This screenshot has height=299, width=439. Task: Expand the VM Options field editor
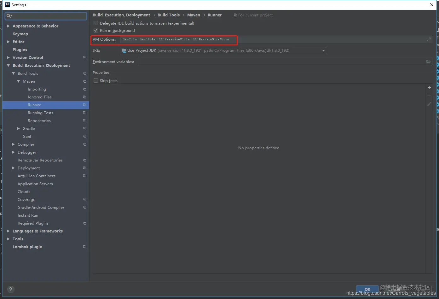429,39
